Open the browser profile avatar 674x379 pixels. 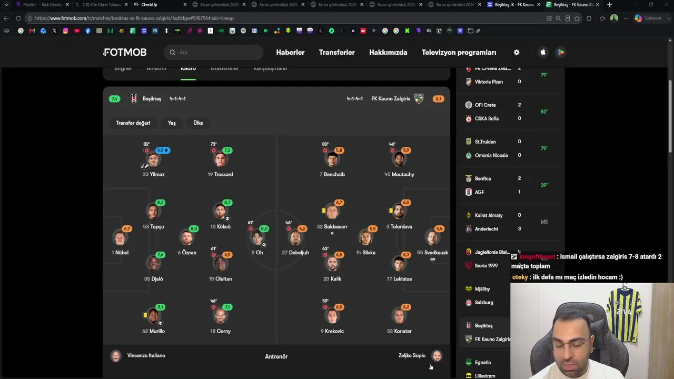[614, 18]
